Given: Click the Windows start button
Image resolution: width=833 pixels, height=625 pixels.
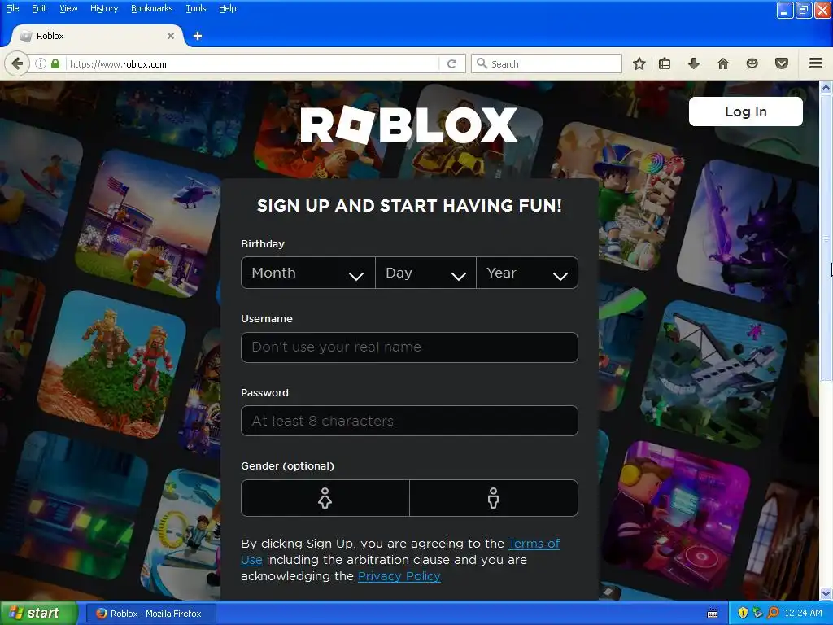Looking at the screenshot, I should [x=38, y=614].
